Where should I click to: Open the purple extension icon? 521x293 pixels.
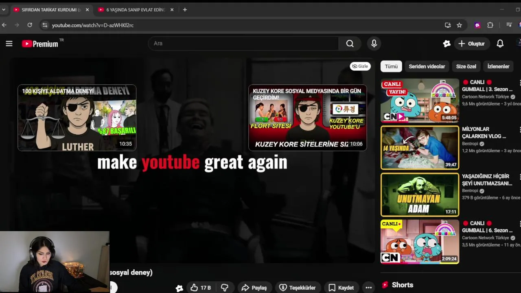coord(477,25)
